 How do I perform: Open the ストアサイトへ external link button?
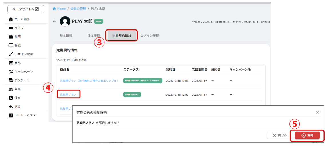pyautogui.click(x=26, y=9)
